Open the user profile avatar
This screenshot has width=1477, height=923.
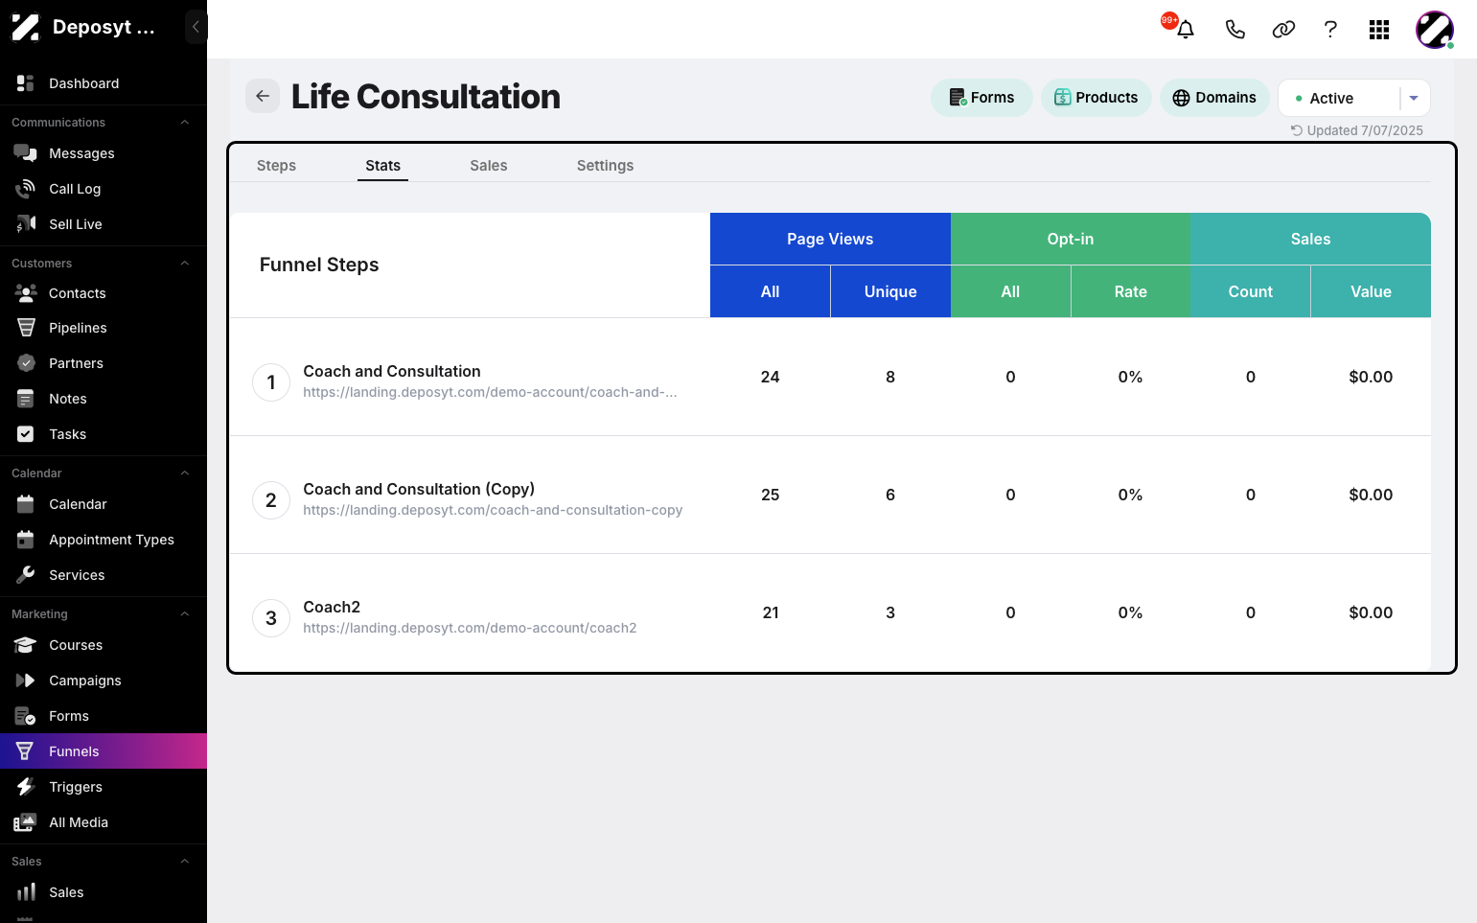click(x=1435, y=30)
